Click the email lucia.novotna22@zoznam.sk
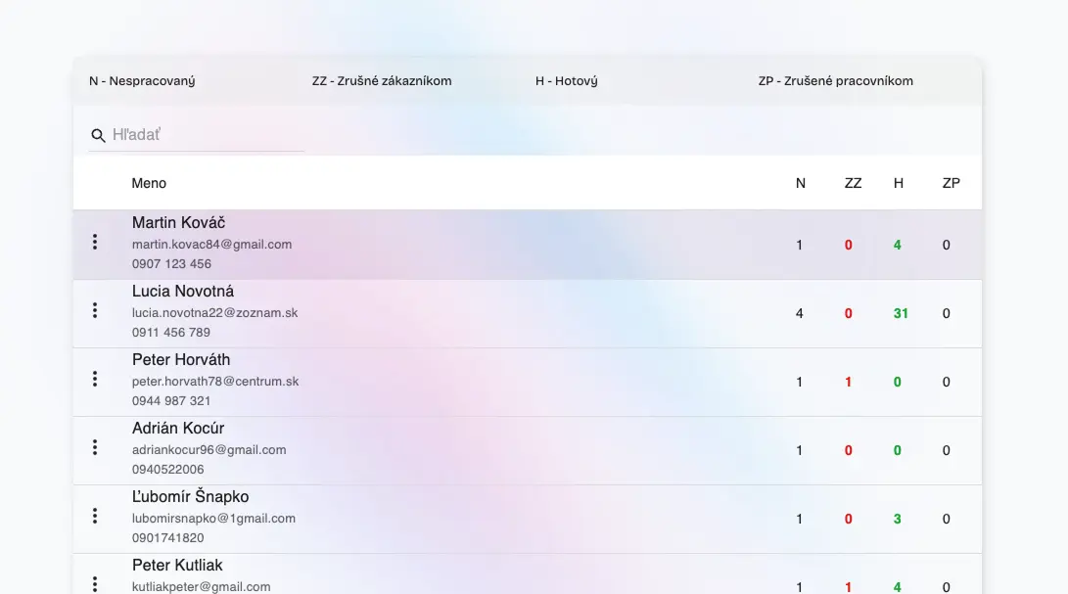 pyautogui.click(x=214, y=313)
